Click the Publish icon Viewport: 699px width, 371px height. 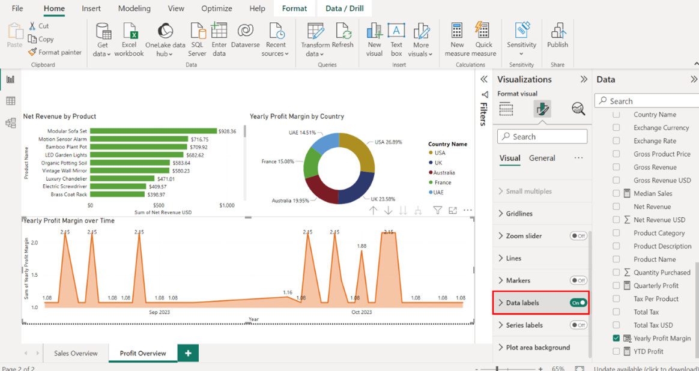click(557, 32)
